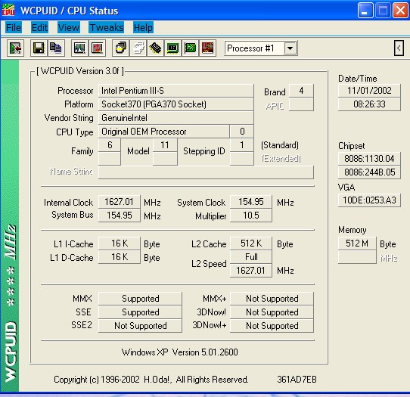Click the Brand value 4
The height and width of the screenshot is (397, 410).
click(x=301, y=91)
